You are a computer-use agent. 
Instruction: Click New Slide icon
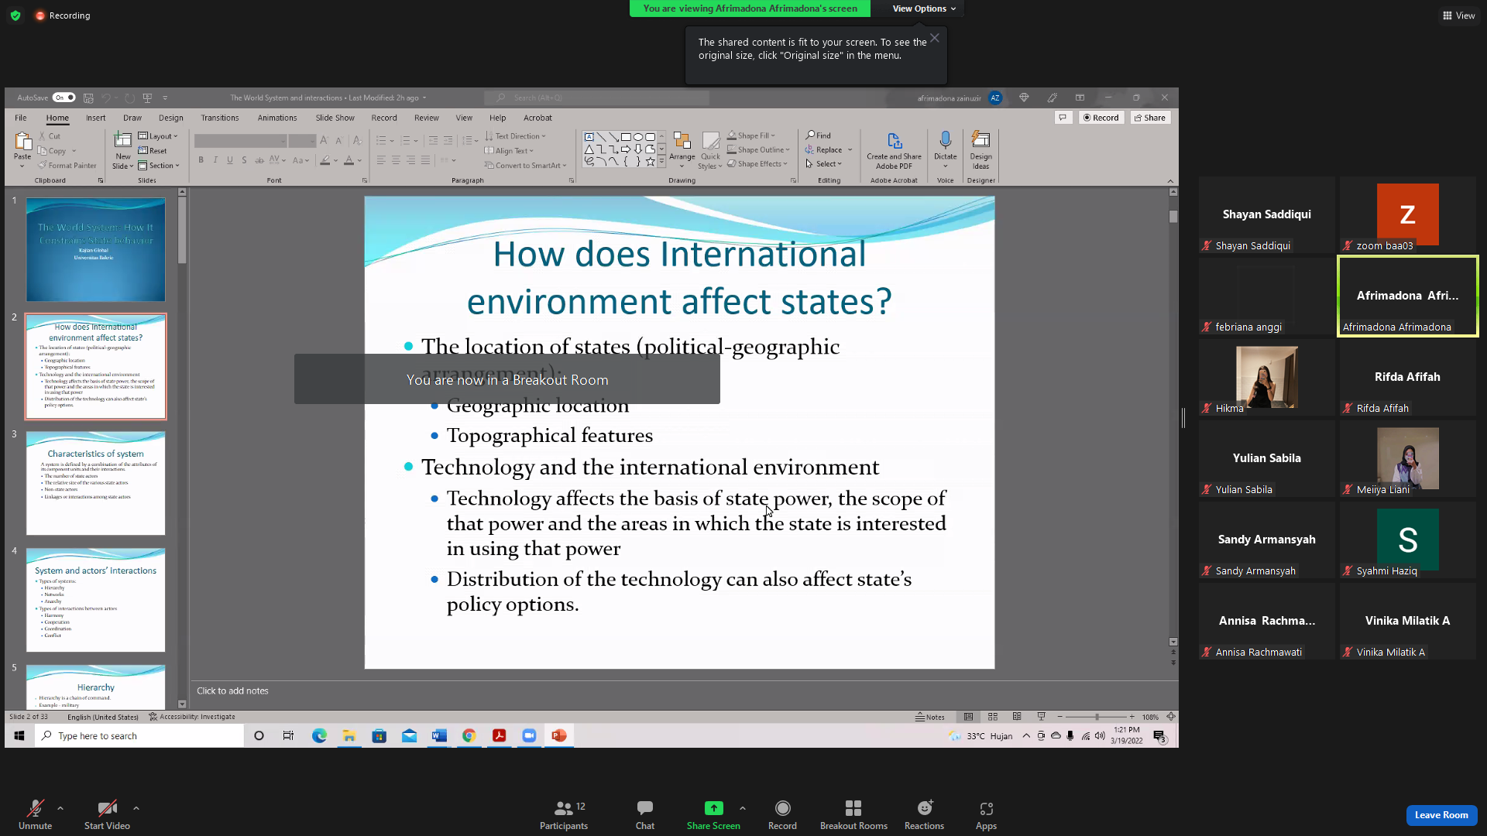[x=122, y=140]
